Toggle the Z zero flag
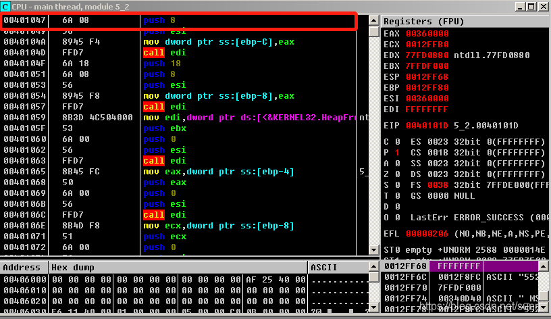551x319 pixels. coord(397,174)
